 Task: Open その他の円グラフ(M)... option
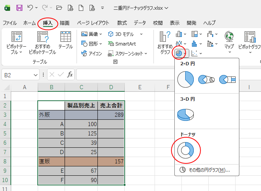coord(207,170)
